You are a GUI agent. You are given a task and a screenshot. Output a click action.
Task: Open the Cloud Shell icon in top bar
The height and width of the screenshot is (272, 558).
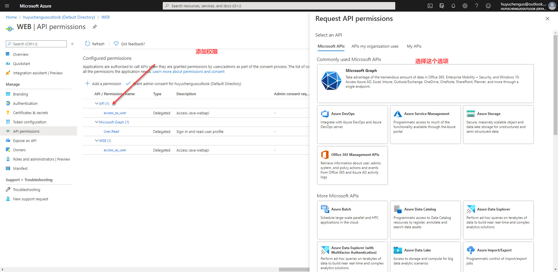(430, 6)
